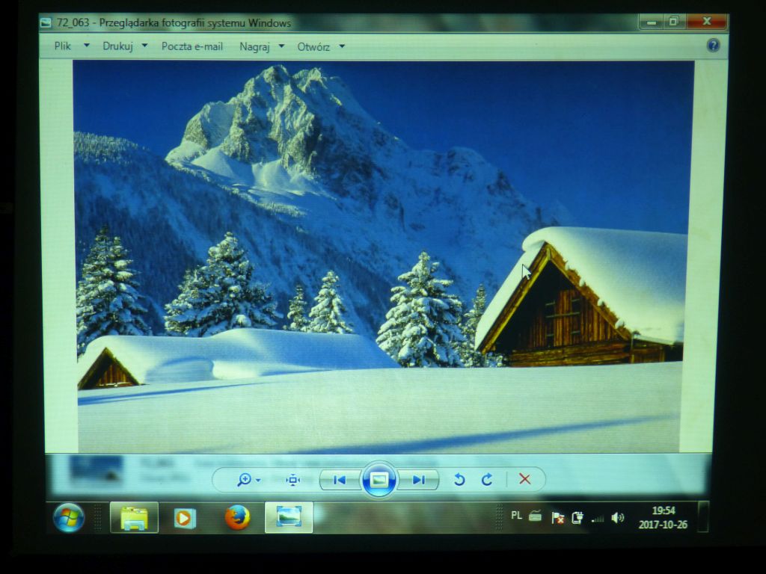Image resolution: width=766 pixels, height=574 pixels.
Task: Expand the zoom magnifier dropdown arrow
Action: click(x=258, y=481)
